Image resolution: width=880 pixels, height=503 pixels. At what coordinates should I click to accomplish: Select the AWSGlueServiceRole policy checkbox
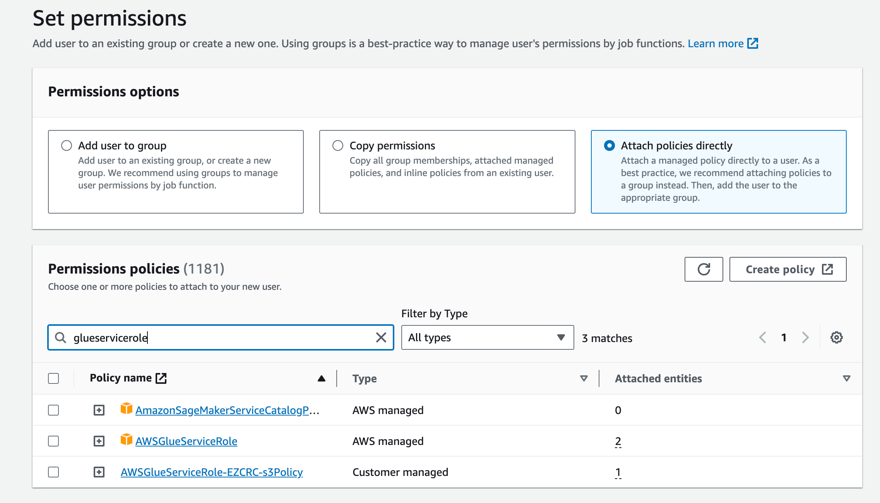click(x=53, y=441)
